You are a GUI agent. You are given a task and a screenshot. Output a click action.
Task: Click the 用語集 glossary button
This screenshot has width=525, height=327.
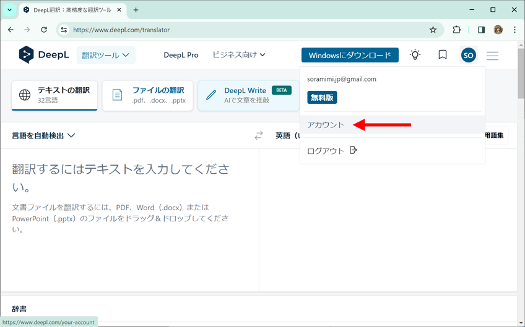point(495,135)
